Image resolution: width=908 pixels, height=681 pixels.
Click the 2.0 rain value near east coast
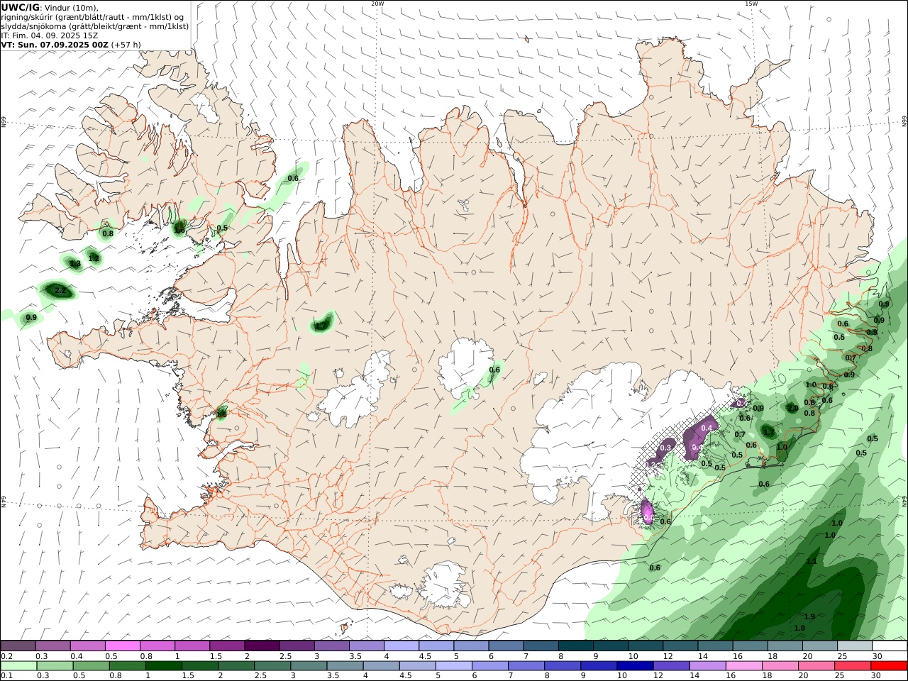click(x=792, y=408)
